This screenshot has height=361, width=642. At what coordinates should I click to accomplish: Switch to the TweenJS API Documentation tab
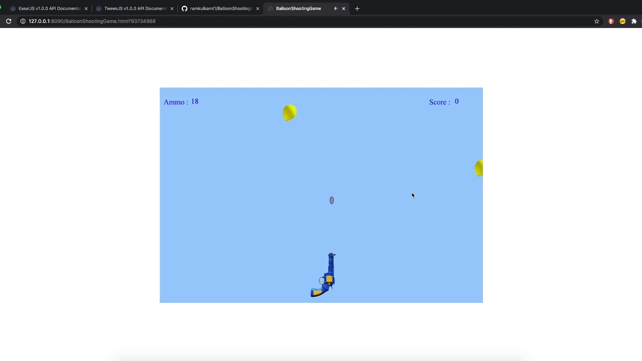tap(134, 9)
